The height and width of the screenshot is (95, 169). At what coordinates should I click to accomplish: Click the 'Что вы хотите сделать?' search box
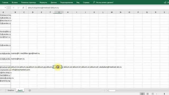[105, 2]
